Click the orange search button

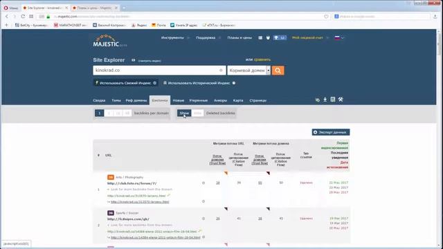[278, 71]
